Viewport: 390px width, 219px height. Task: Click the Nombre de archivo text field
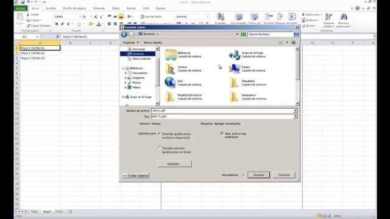point(222,111)
